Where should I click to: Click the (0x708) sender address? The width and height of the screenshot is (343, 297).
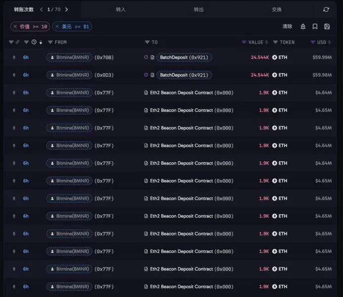pos(104,57)
